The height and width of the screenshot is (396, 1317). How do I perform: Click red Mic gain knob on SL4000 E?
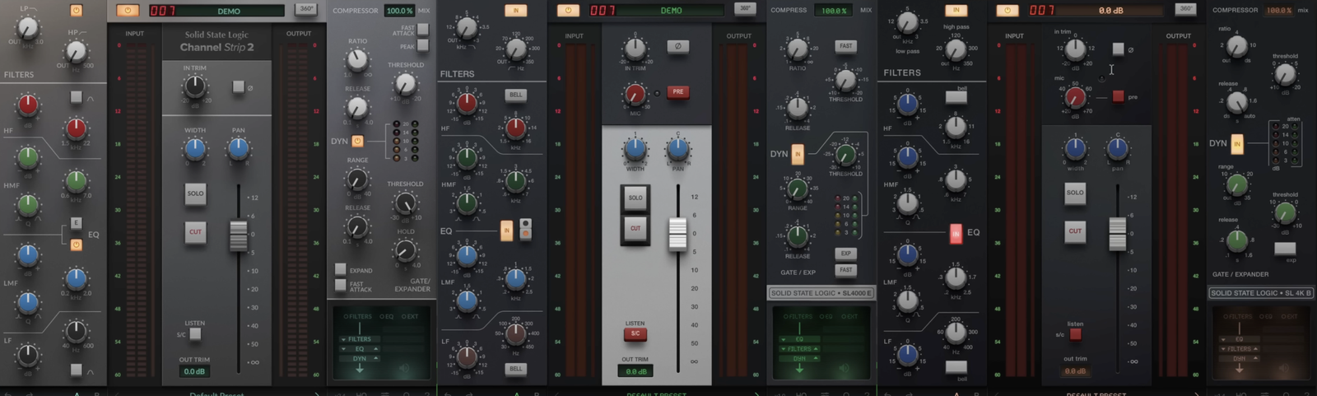(635, 96)
